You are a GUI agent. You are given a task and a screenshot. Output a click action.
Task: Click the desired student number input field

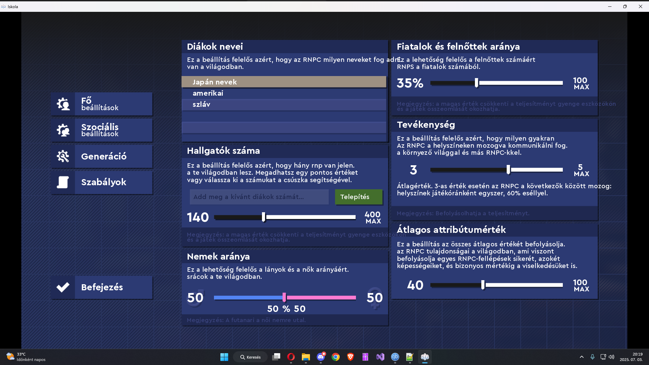click(x=259, y=197)
